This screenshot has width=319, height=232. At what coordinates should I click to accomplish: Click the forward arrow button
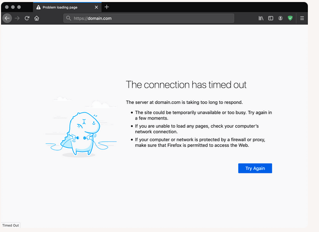(17, 18)
